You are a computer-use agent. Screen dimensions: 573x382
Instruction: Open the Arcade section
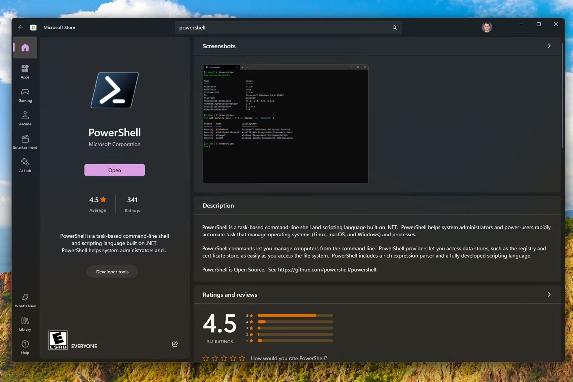pos(25,118)
